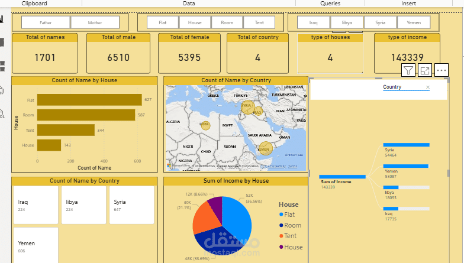
Task: Select the Father slicer button
Action: 46,22
